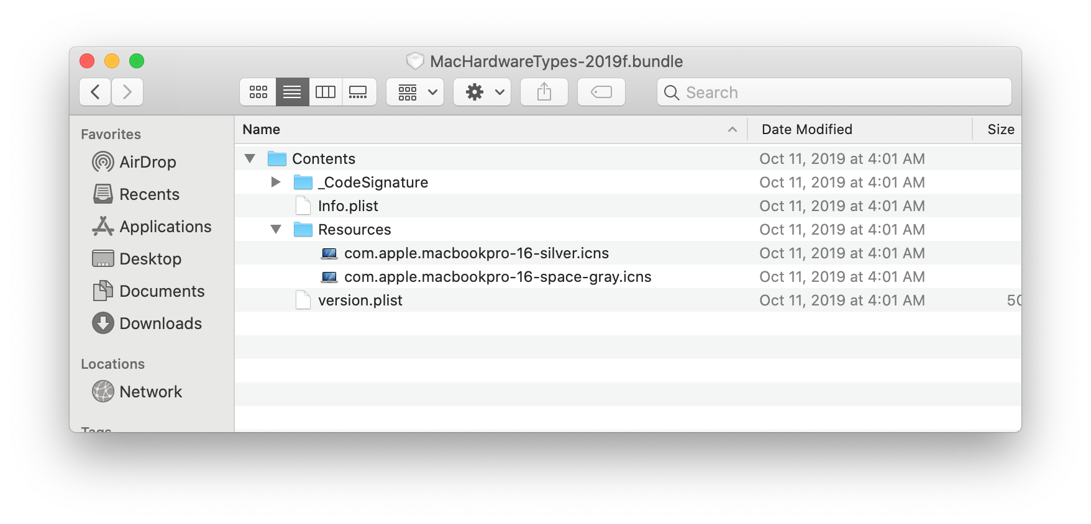Screen dimensions: 1091x524
Task: Go back with the back arrow
Action: pos(96,93)
